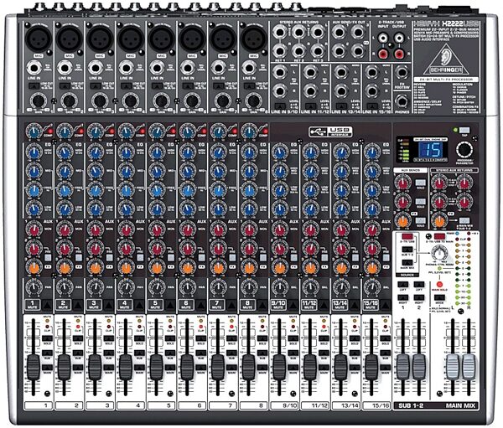
Task: Click the SUB 1 fader cap
Action: (403, 366)
